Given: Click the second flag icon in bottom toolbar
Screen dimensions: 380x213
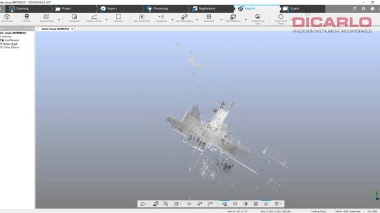Looking at the screenshot, I should [210, 204].
